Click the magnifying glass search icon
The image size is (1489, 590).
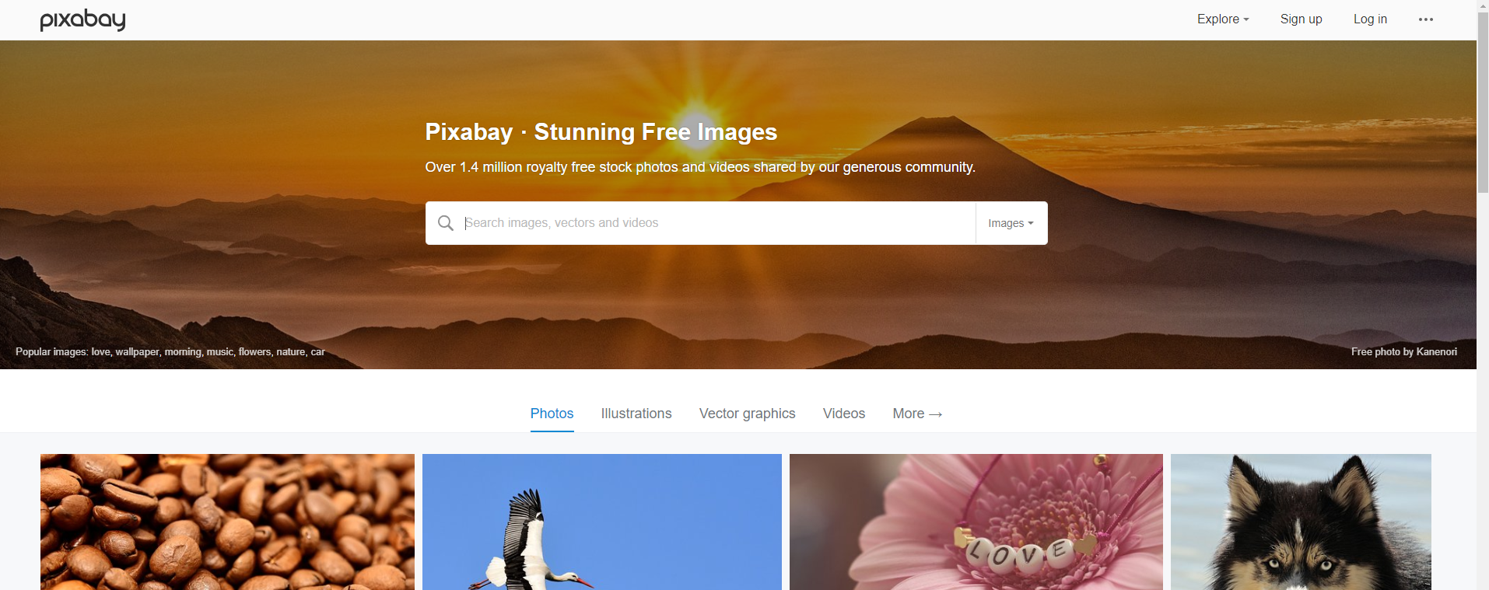446,223
